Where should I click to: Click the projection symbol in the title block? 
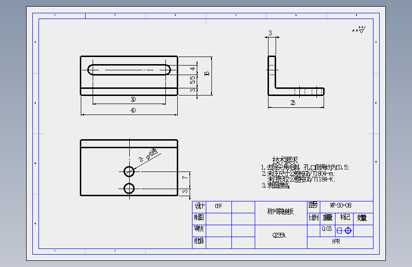coord(344,231)
